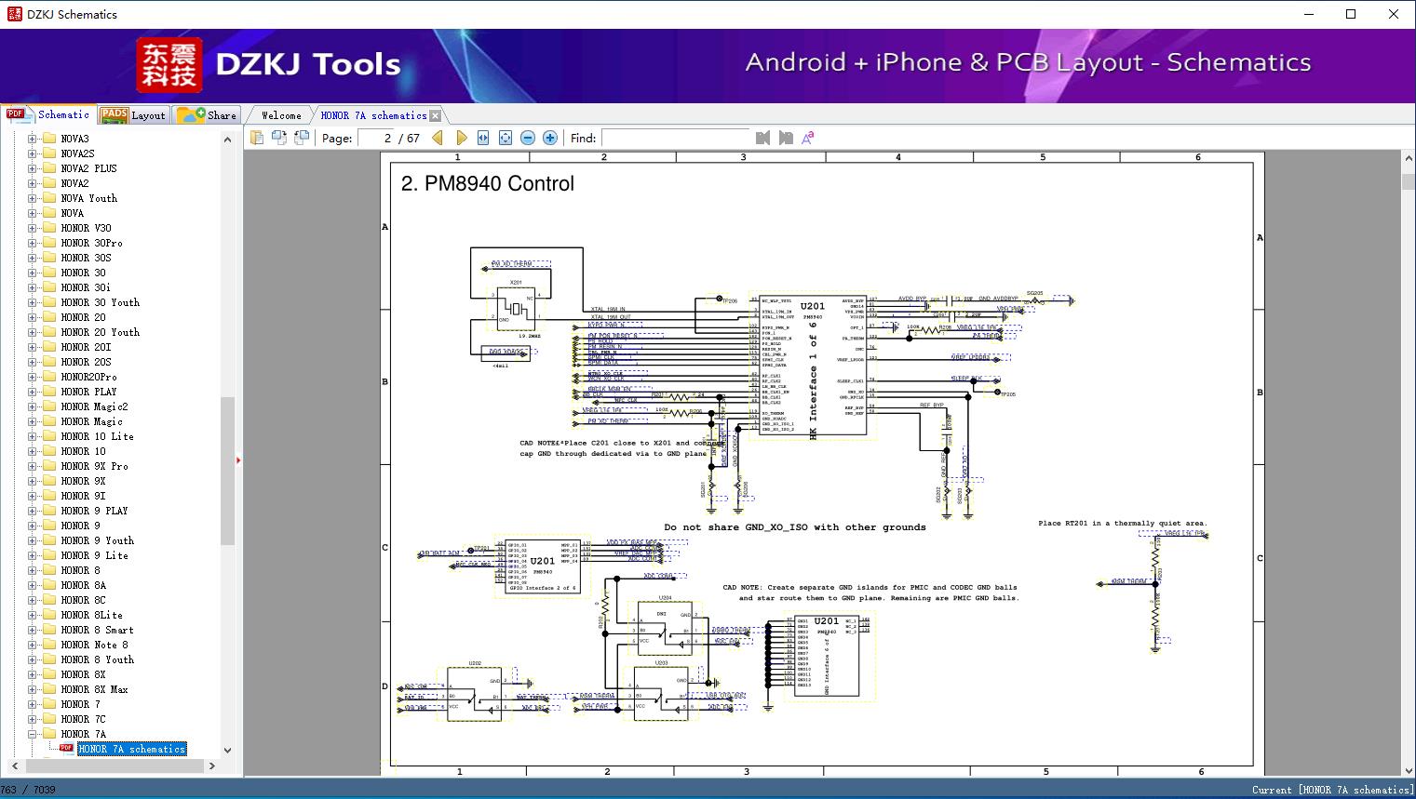Go to the previous page arrow
The height and width of the screenshot is (799, 1416).
click(x=438, y=138)
